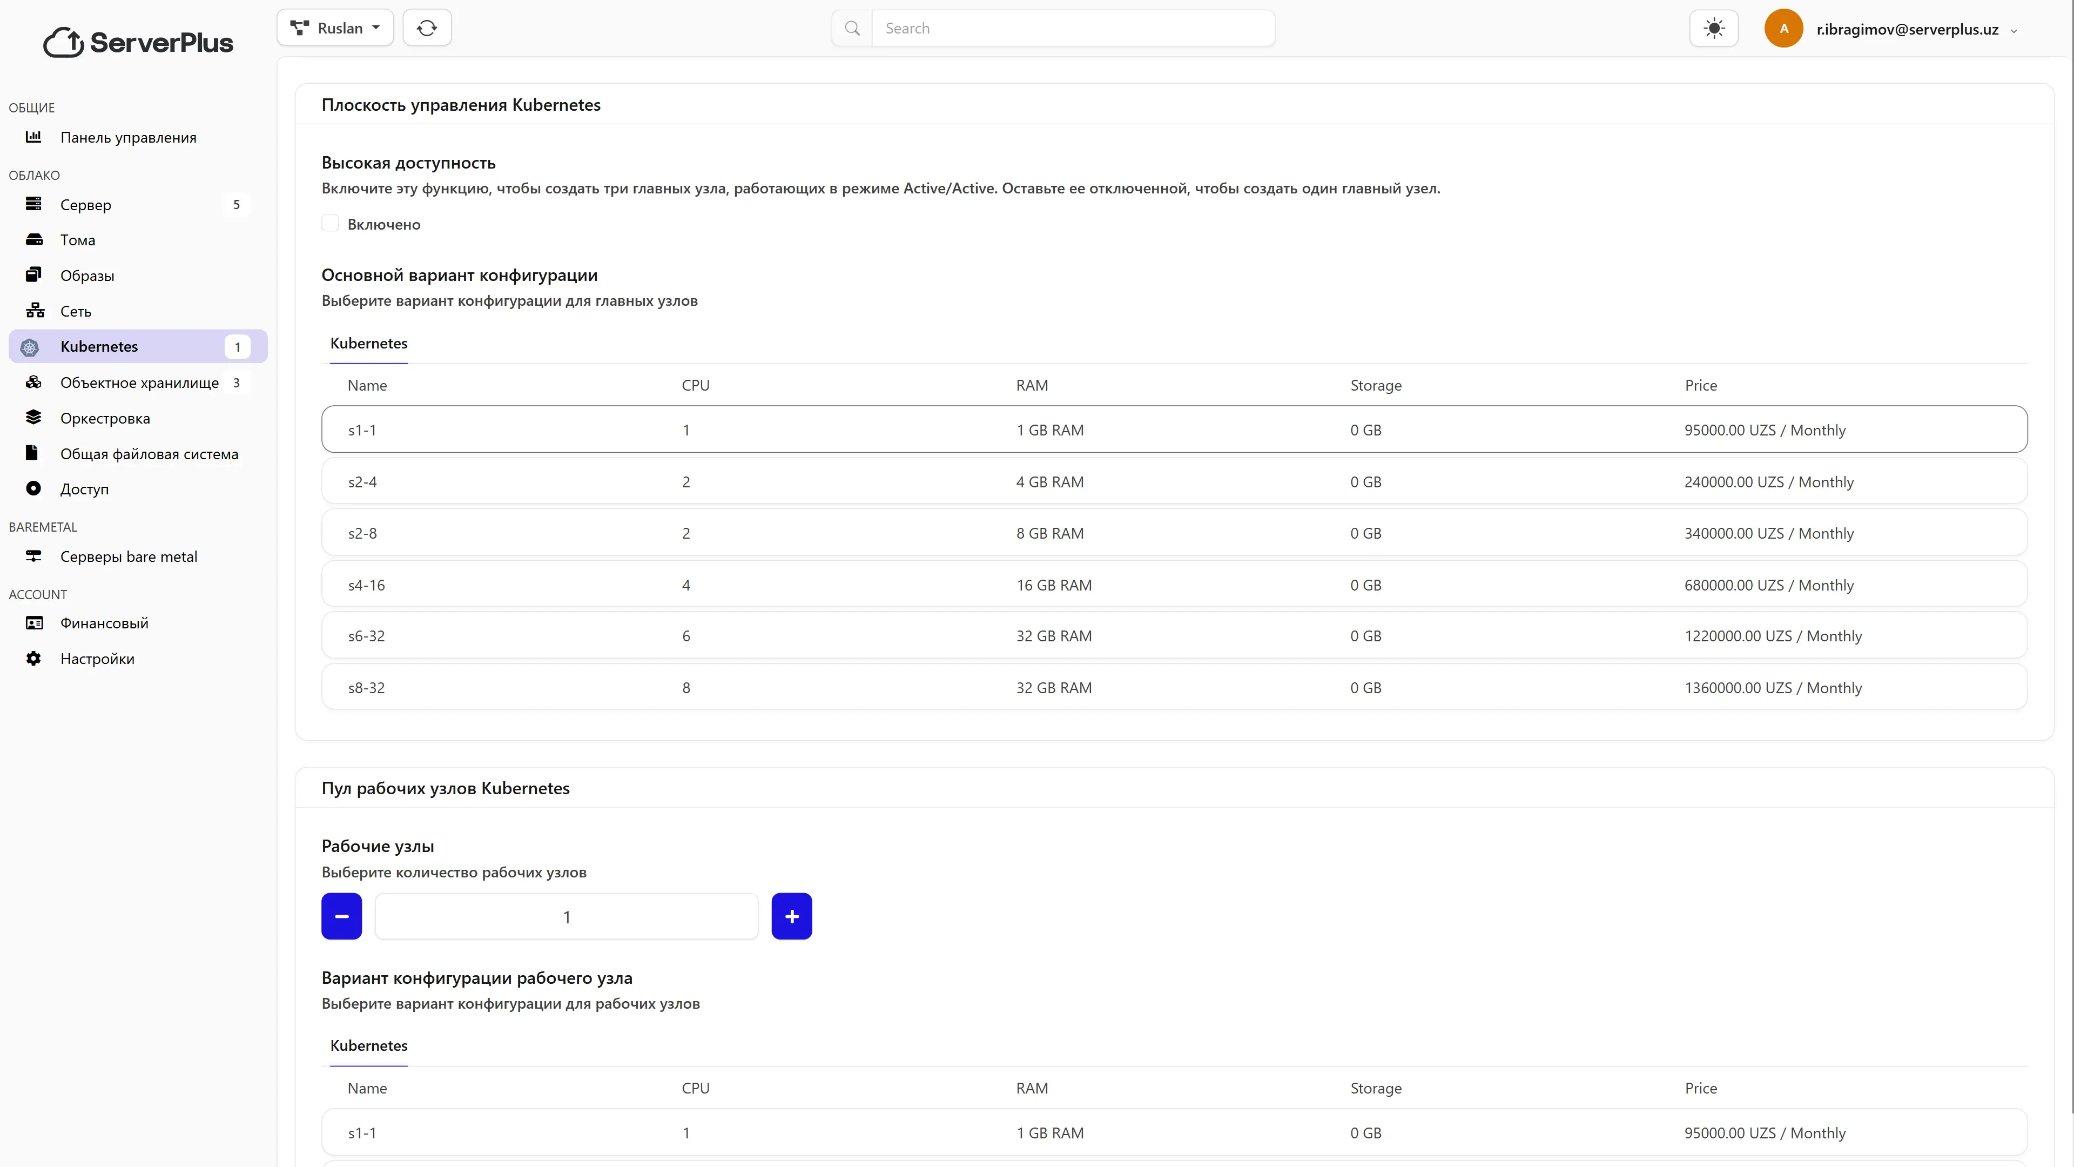Click the Kubernetes helm icon in sidebar
The image size is (2074, 1167).
tap(30, 347)
